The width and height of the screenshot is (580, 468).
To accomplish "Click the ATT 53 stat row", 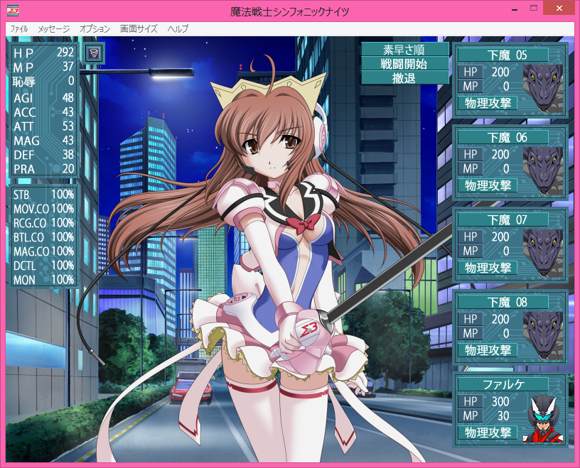I will point(43,126).
